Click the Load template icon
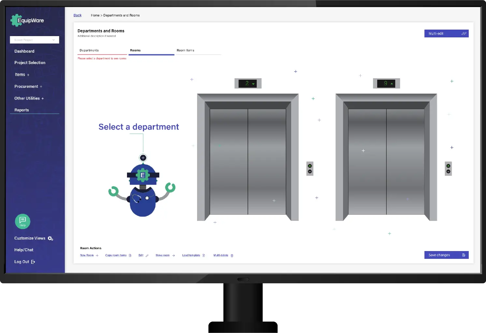Image resolution: width=486 pixels, height=333 pixels. (204, 255)
